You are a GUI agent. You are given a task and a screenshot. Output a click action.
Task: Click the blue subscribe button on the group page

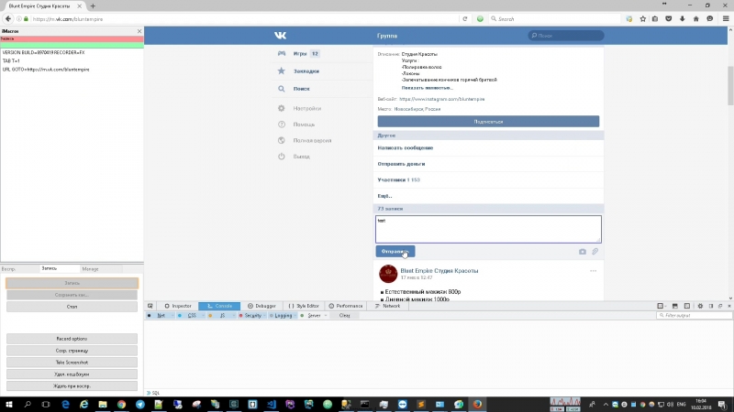pos(488,122)
